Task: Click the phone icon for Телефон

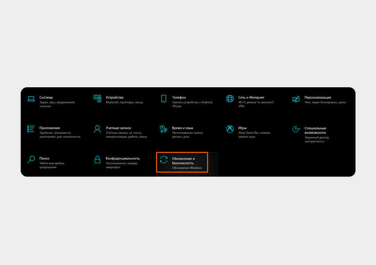Action: coord(163,98)
